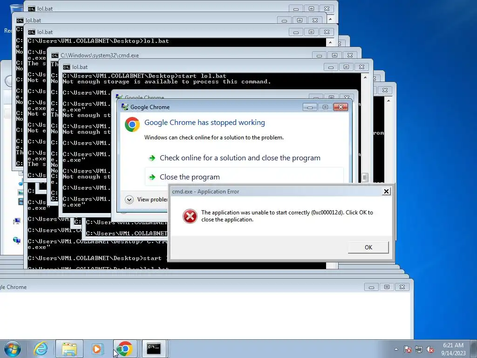Screen dimensions: 477x358
Task: Open clock showing 6:21 AM
Action: [453, 349]
